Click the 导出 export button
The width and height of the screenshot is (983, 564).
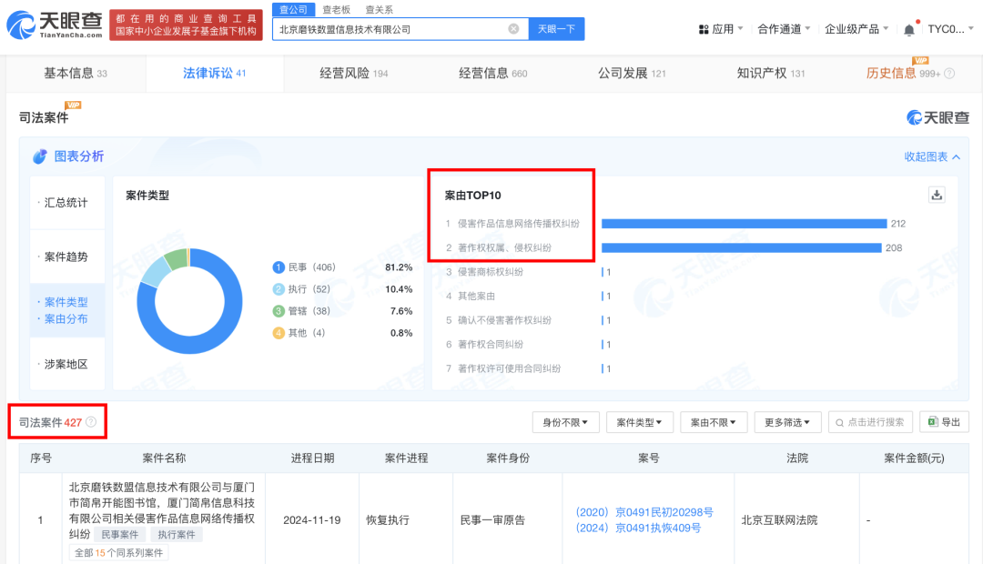tap(945, 422)
